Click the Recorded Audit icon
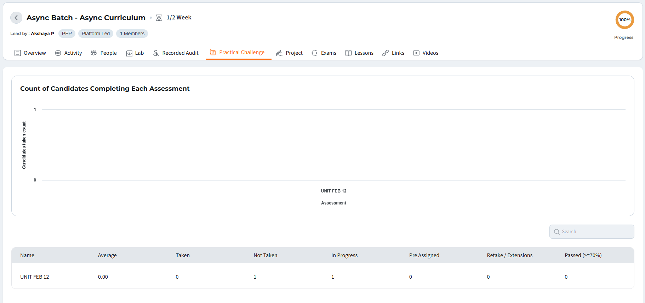Screen dimensions: 645x303 point(156,53)
